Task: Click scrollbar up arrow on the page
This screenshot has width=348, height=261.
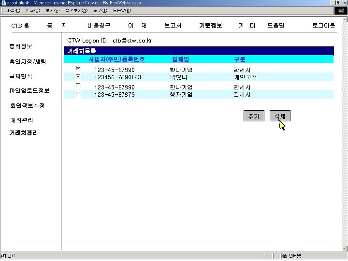Action: pyautogui.click(x=345, y=20)
